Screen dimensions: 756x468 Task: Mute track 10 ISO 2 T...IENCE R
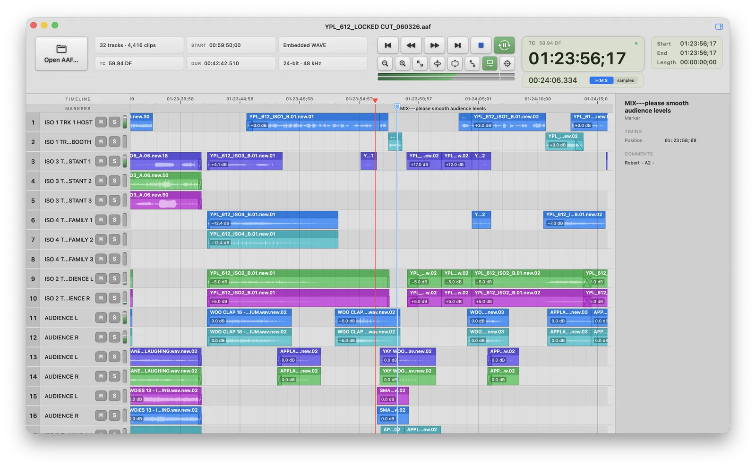[x=101, y=298]
